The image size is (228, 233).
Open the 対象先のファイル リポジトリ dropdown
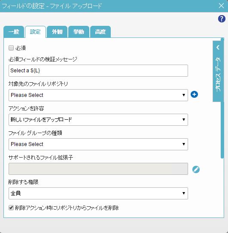point(98,95)
